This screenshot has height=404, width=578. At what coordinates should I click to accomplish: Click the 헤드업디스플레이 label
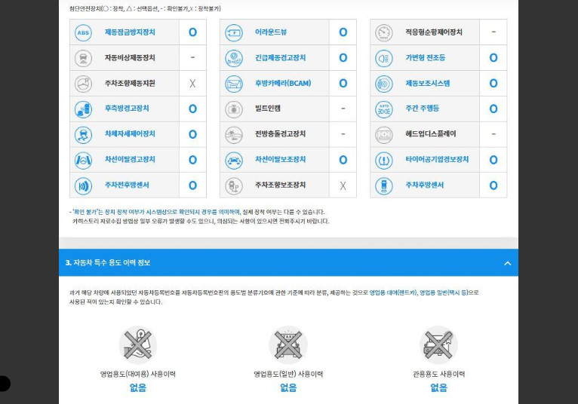point(431,133)
